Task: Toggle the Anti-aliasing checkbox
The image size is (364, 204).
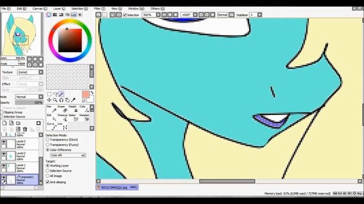Action: click(x=48, y=182)
